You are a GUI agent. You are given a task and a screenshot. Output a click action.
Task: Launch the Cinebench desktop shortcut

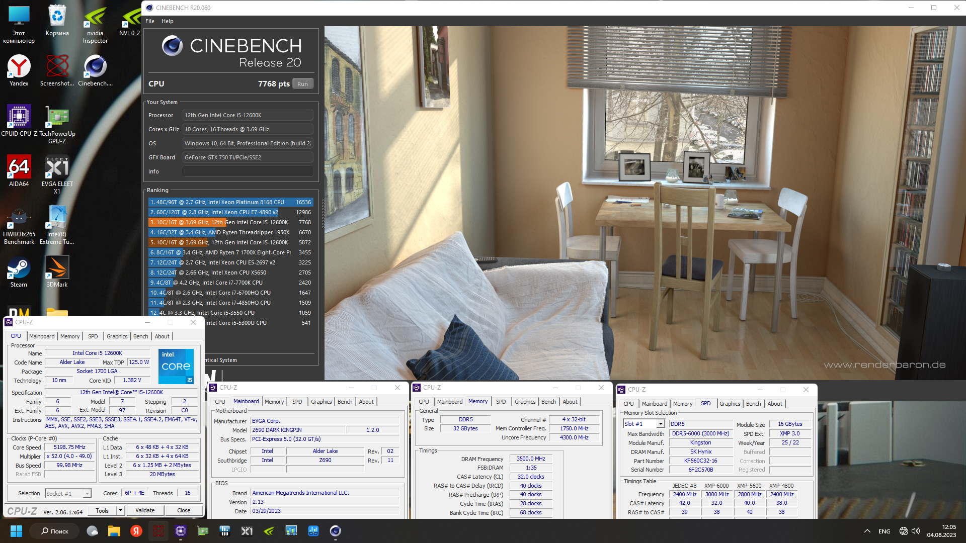tap(95, 70)
